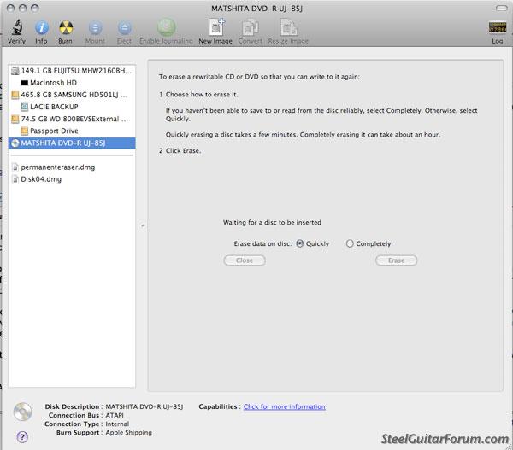Select permanenteraser.dmg in the sidebar
The image size is (513, 450).
tap(56, 167)
